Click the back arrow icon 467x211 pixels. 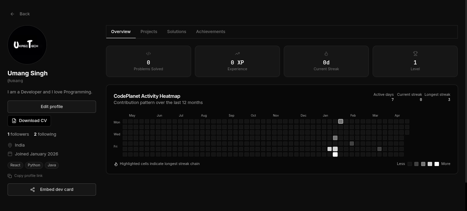coord(12,14)
